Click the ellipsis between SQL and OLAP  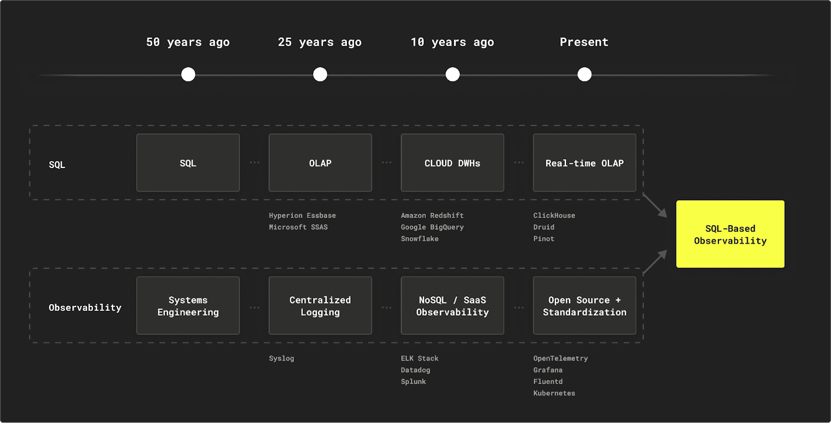click(x=254, y=162)
